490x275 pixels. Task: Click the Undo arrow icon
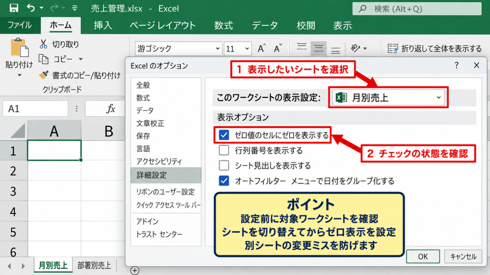pos(31,8)
